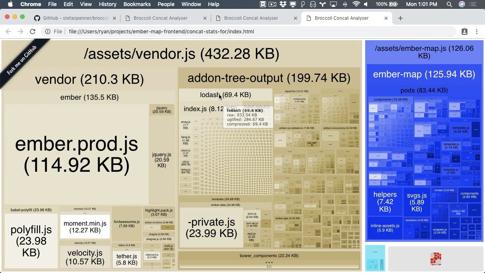This screenshot has height=273, width=485.
Task: Click the FoamTree logo
Action: pos(436,259)
